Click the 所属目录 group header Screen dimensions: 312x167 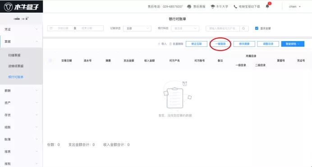point(251,56)
